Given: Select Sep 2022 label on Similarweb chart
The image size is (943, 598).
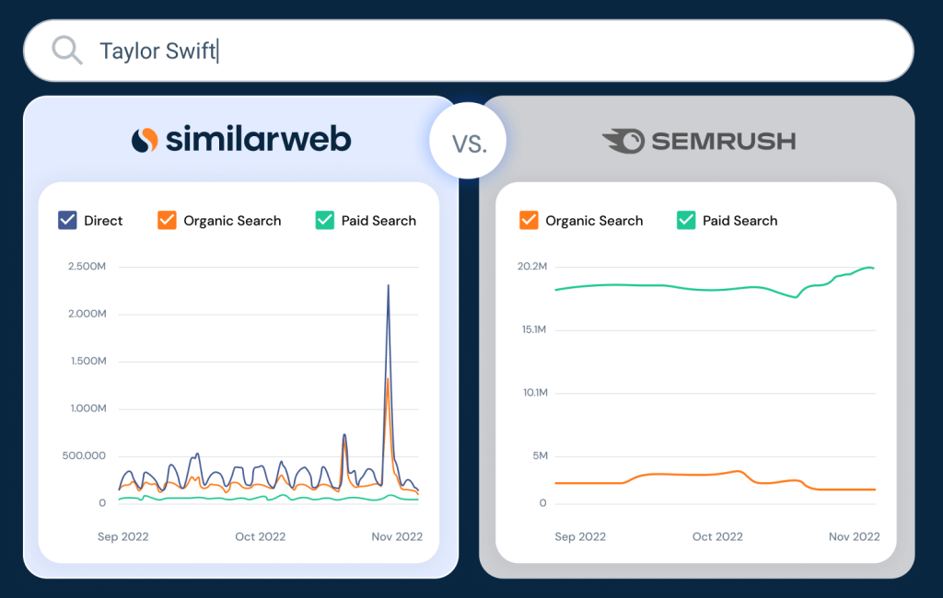Looking at the screenshot, I should (122, 536).
